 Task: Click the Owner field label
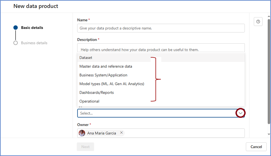(83, 125)
